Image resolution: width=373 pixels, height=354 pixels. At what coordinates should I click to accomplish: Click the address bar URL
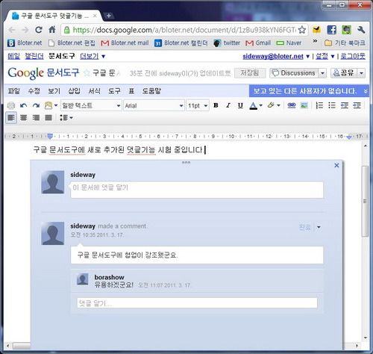pos(184,30)
